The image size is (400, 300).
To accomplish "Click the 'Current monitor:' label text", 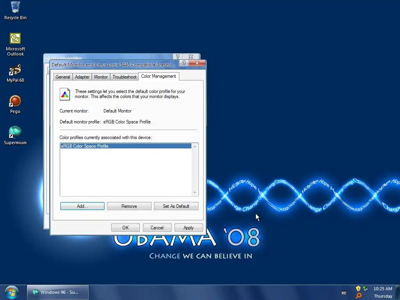I will 74,111.
